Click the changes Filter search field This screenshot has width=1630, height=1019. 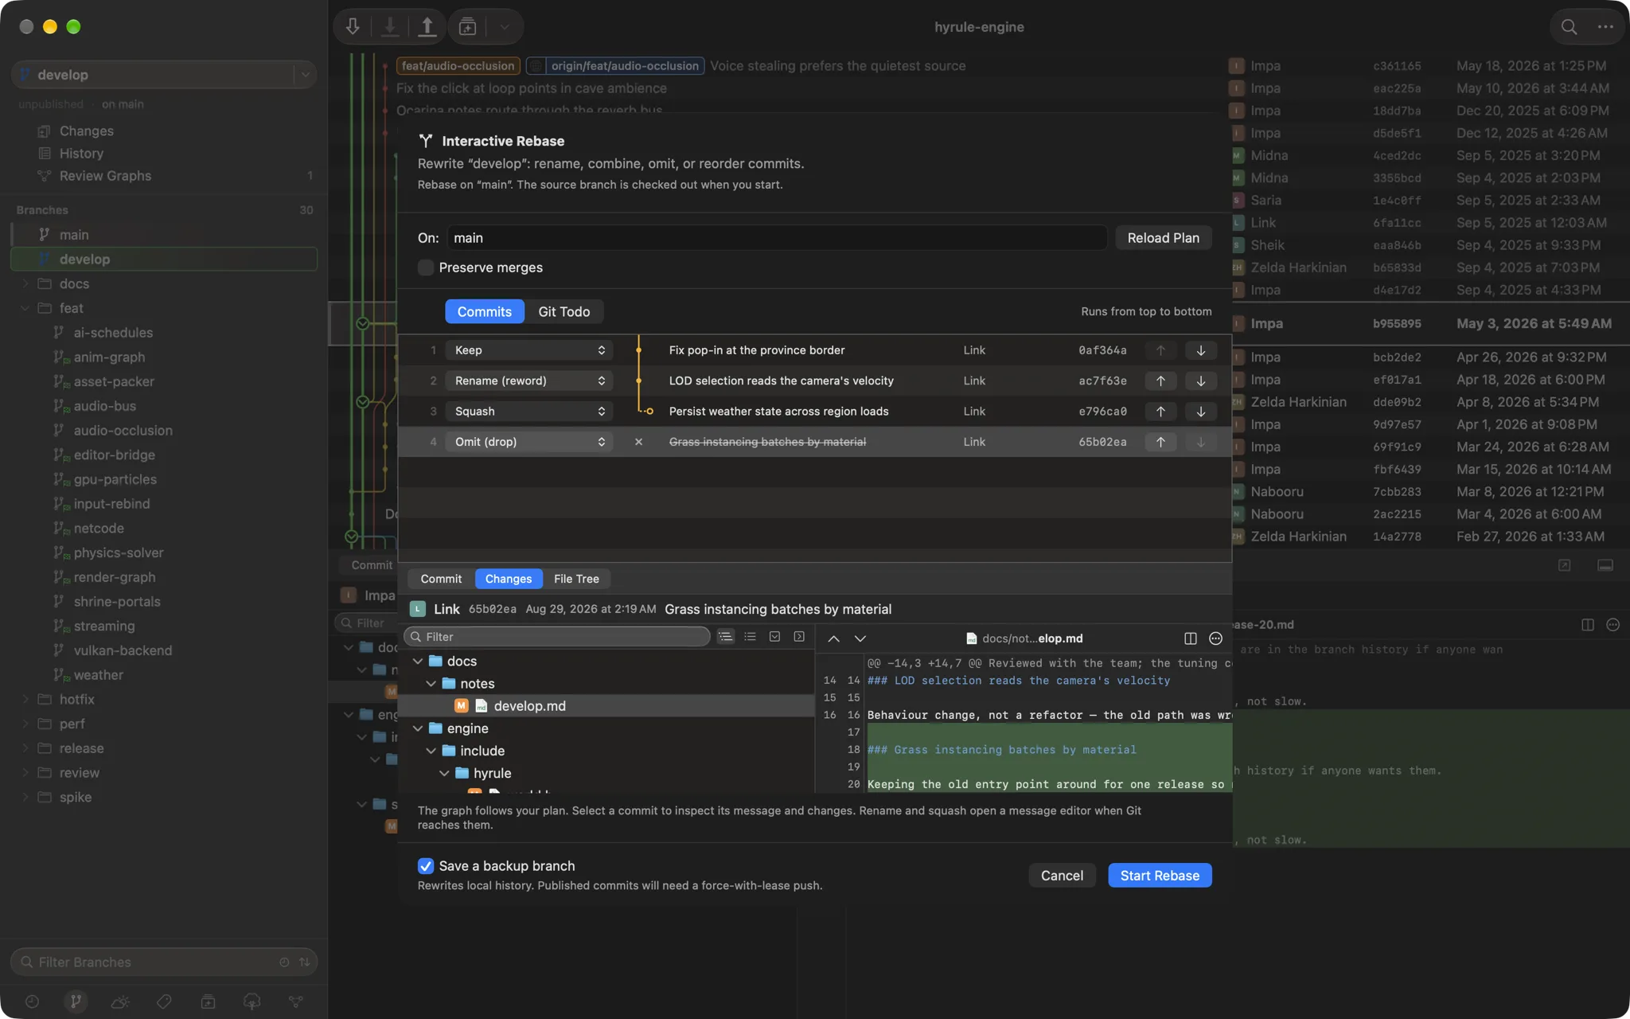coord(557,637)
